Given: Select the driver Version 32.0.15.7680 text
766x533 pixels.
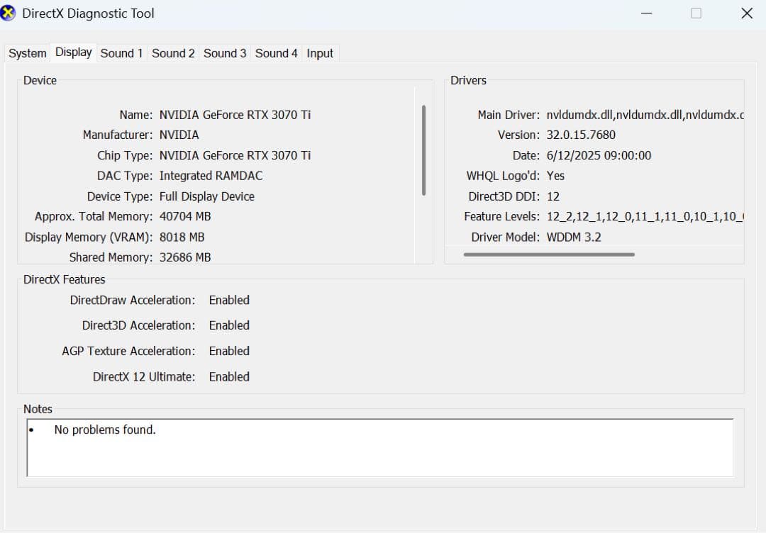Looking at the screenshot, I should [581, 135].
